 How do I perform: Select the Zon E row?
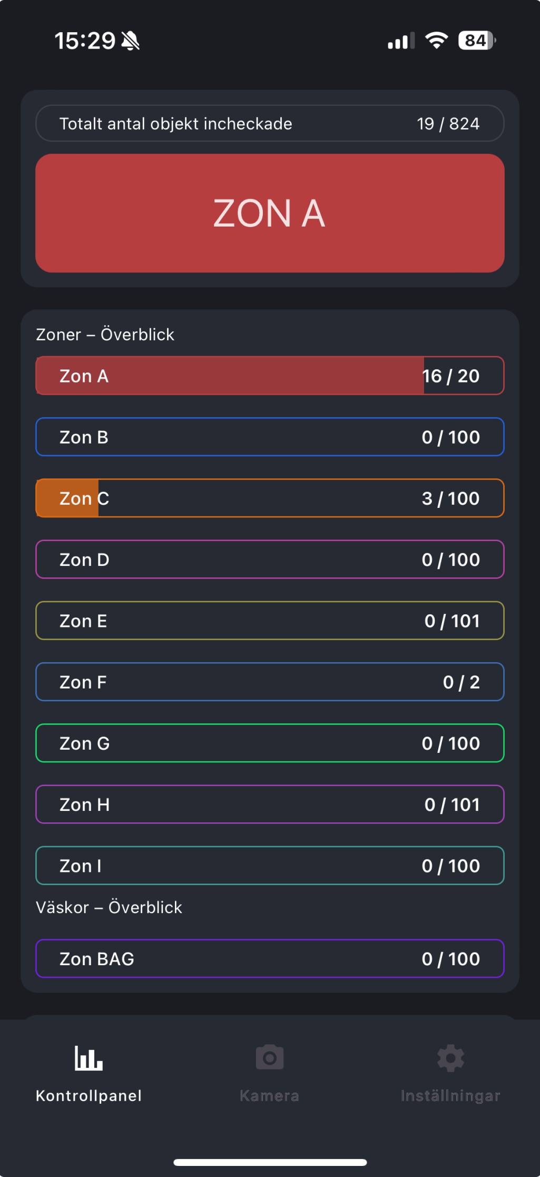pyautogui.click(x=270, y=621)
